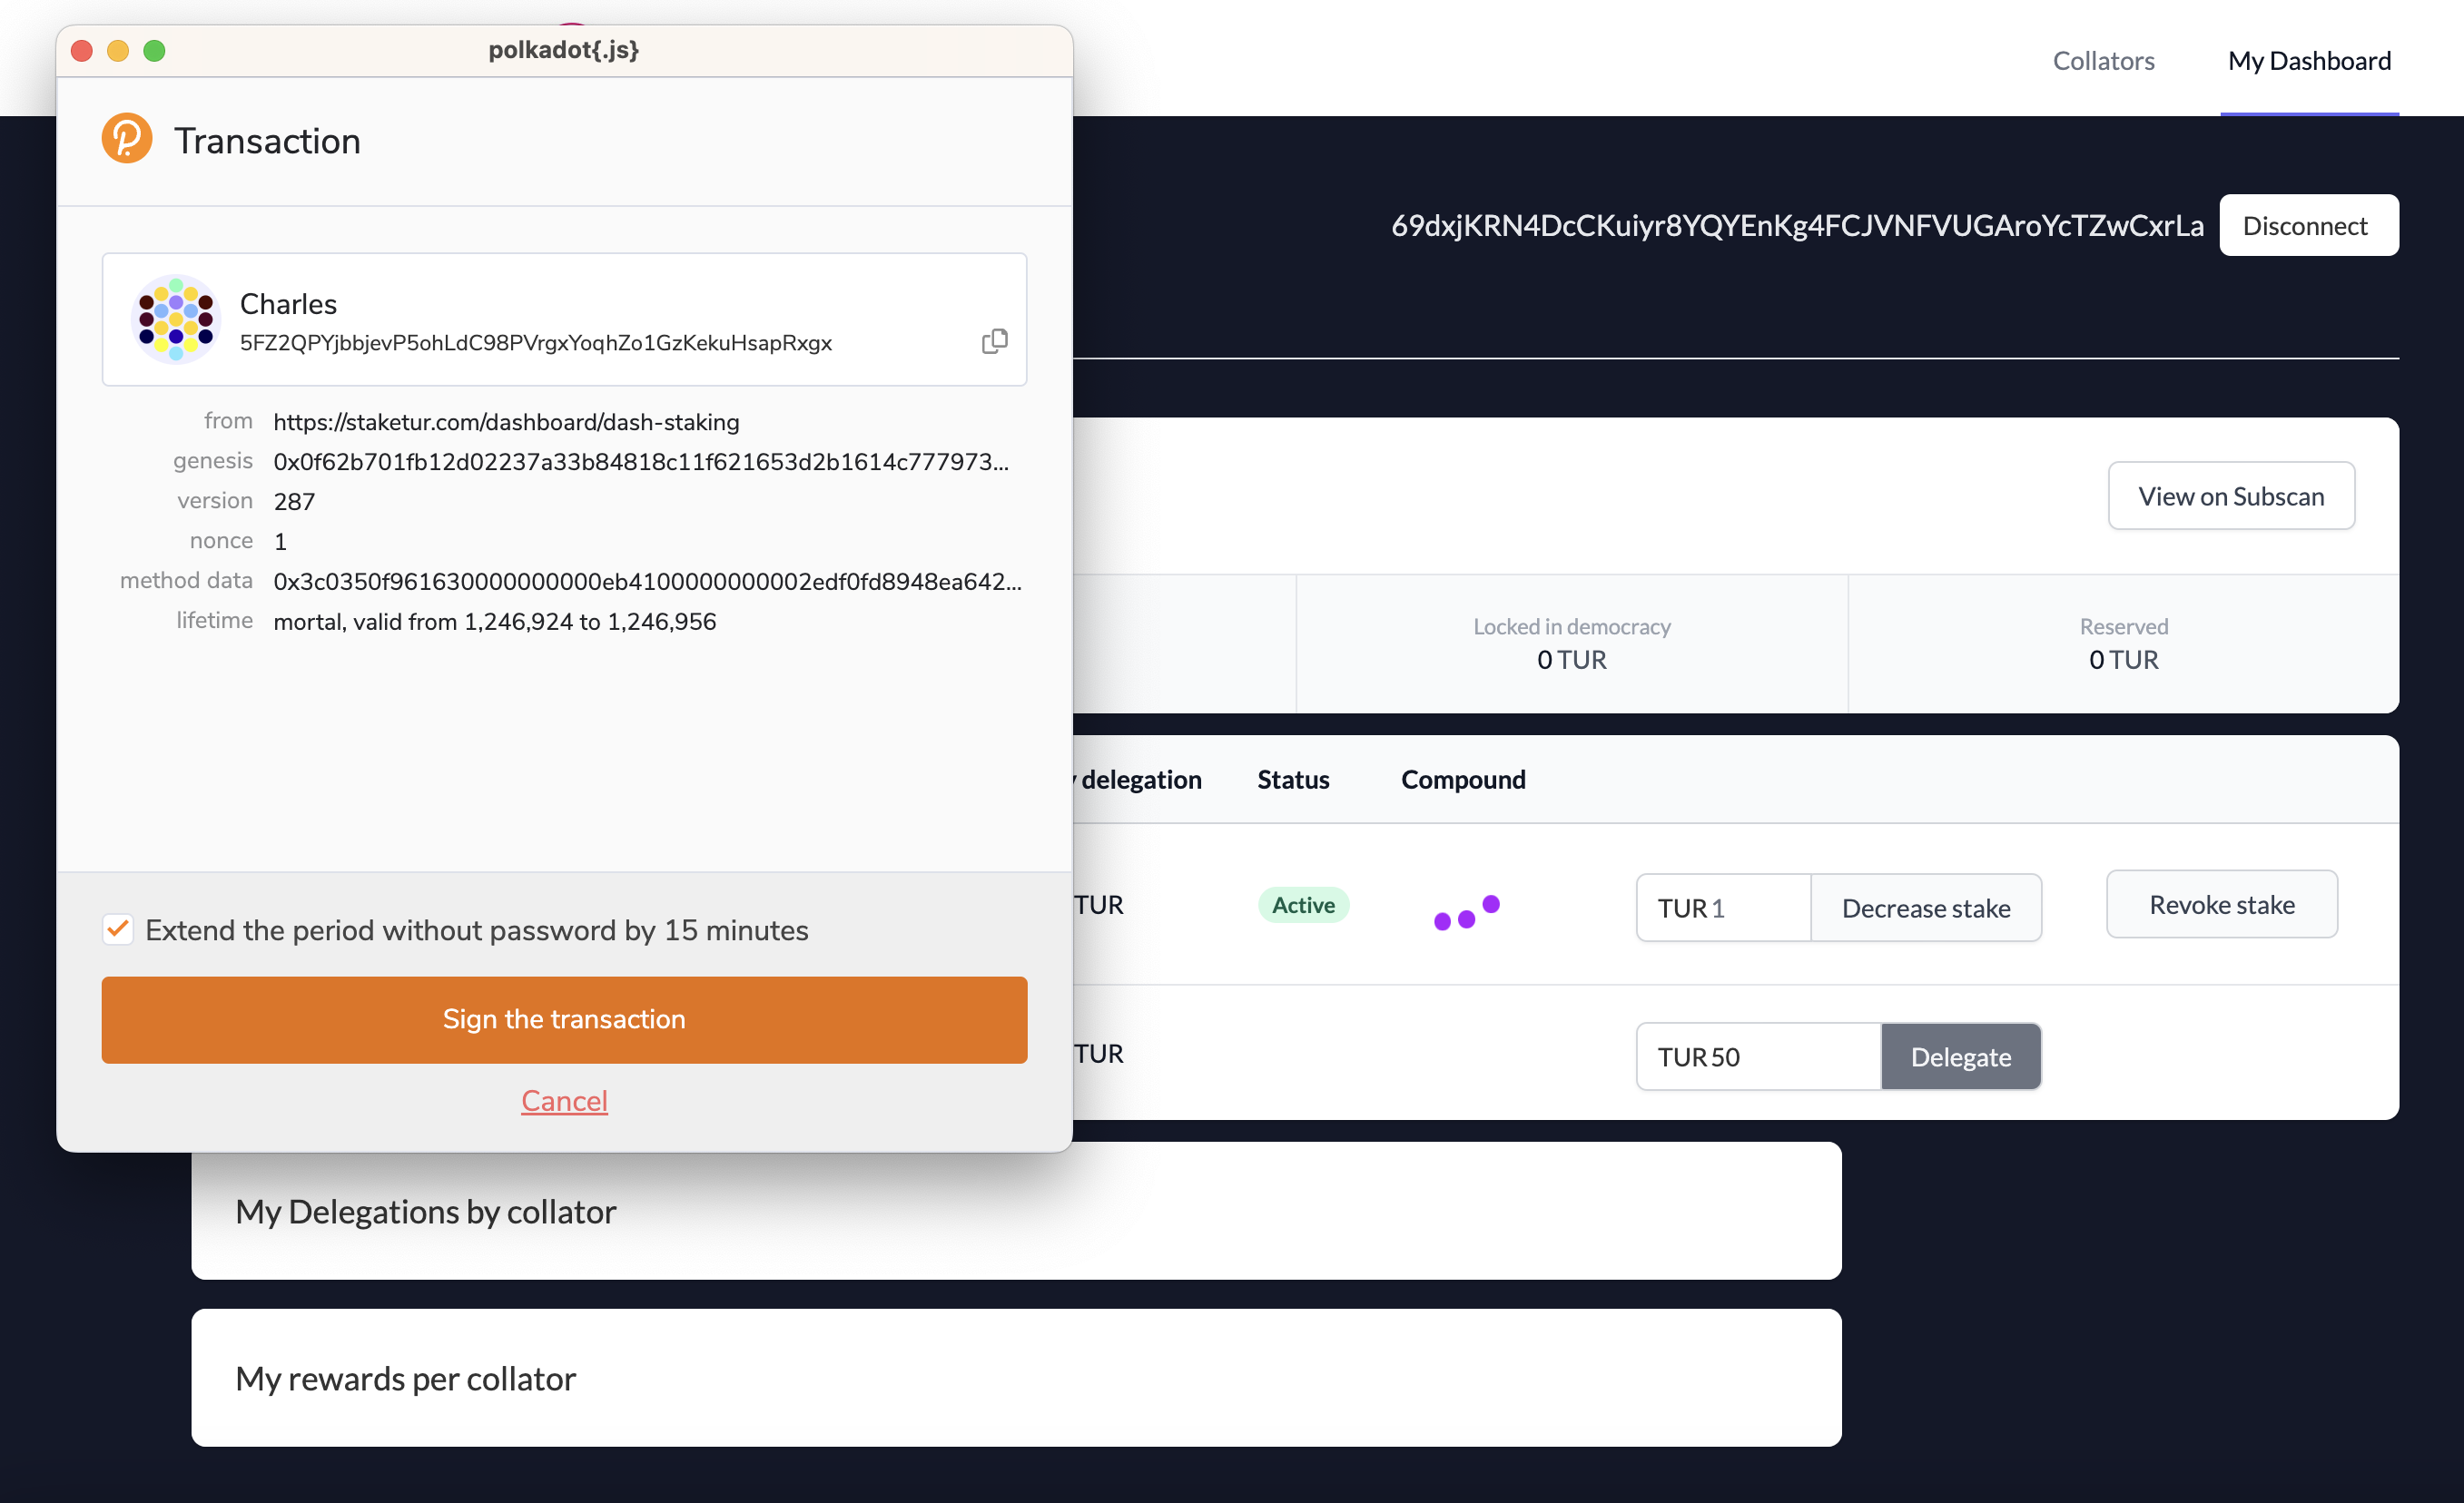This screenshot has height=1503, width=2464.
Task: Click Decrease stake button
Action: tap(1925, 908)
